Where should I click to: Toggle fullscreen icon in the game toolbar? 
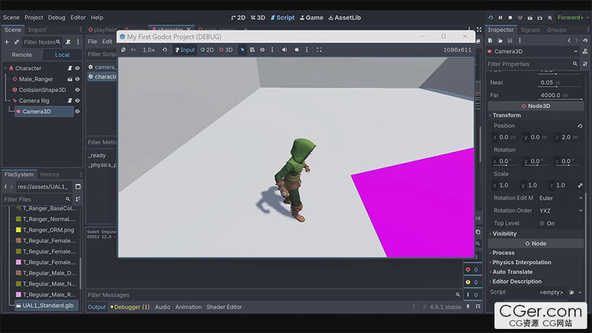(x=319, y=50)
